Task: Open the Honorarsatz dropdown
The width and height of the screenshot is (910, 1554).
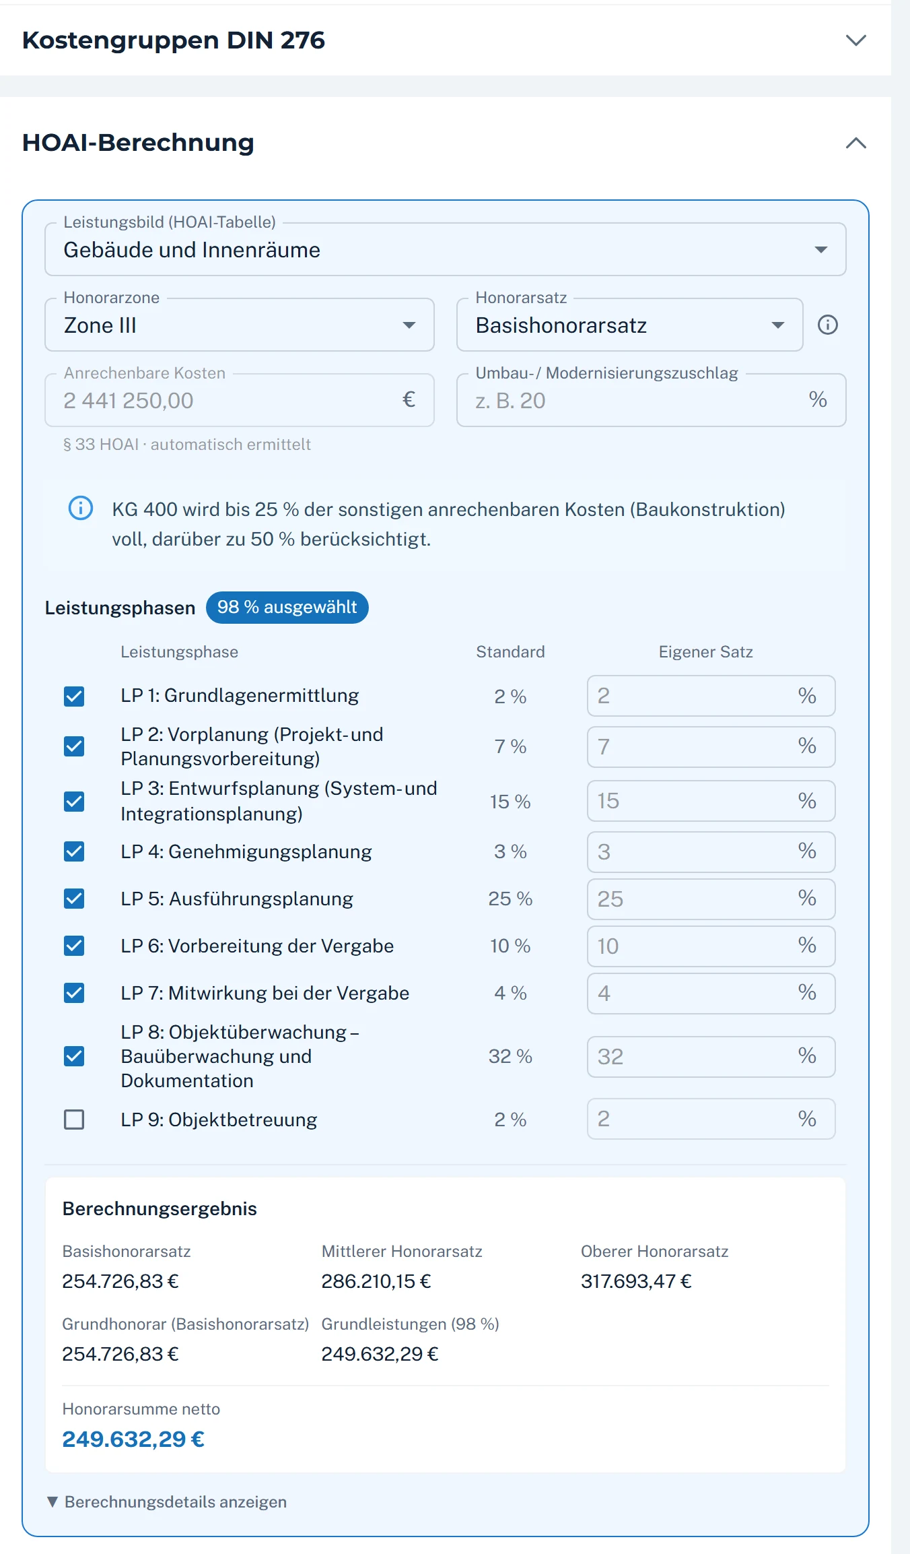Action: [629, 325]
